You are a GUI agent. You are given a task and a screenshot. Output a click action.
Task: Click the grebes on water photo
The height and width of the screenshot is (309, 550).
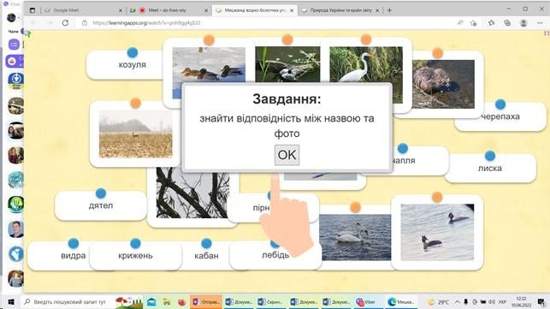pos(437,232)
